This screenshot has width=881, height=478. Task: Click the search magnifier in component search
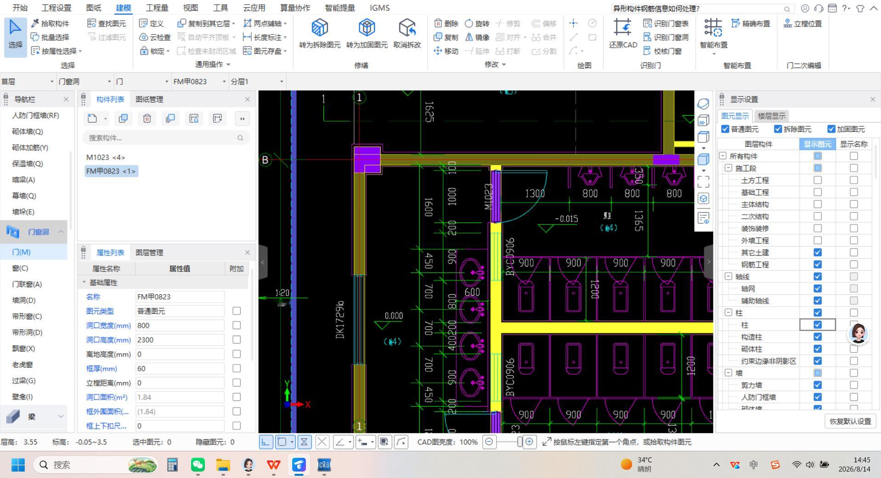pyautogui.click(x=240, y=138)
